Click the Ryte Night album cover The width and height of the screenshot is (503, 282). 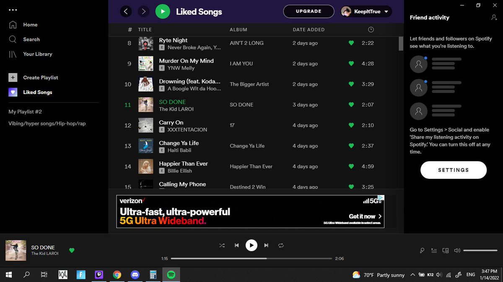[146, 43]
